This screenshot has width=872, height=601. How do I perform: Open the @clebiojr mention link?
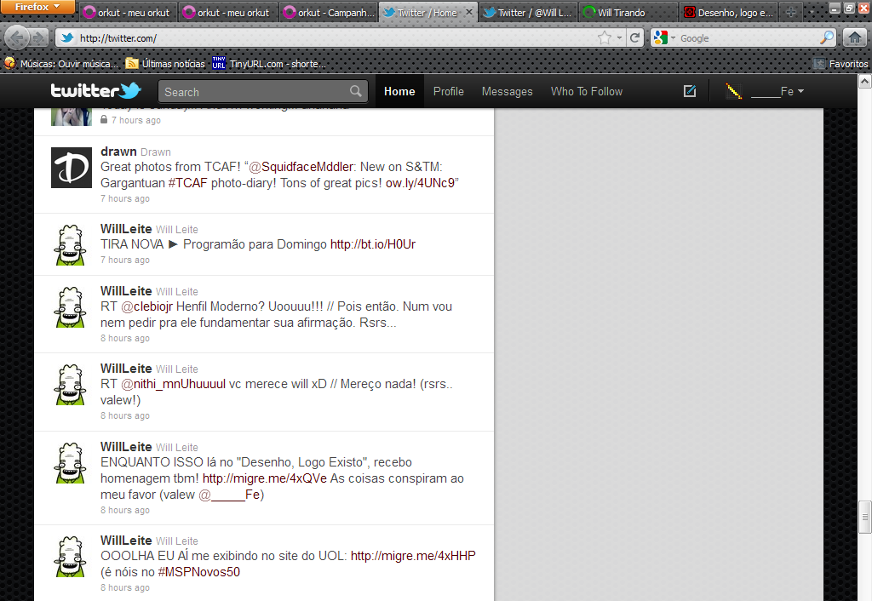[x=146, y=306]
